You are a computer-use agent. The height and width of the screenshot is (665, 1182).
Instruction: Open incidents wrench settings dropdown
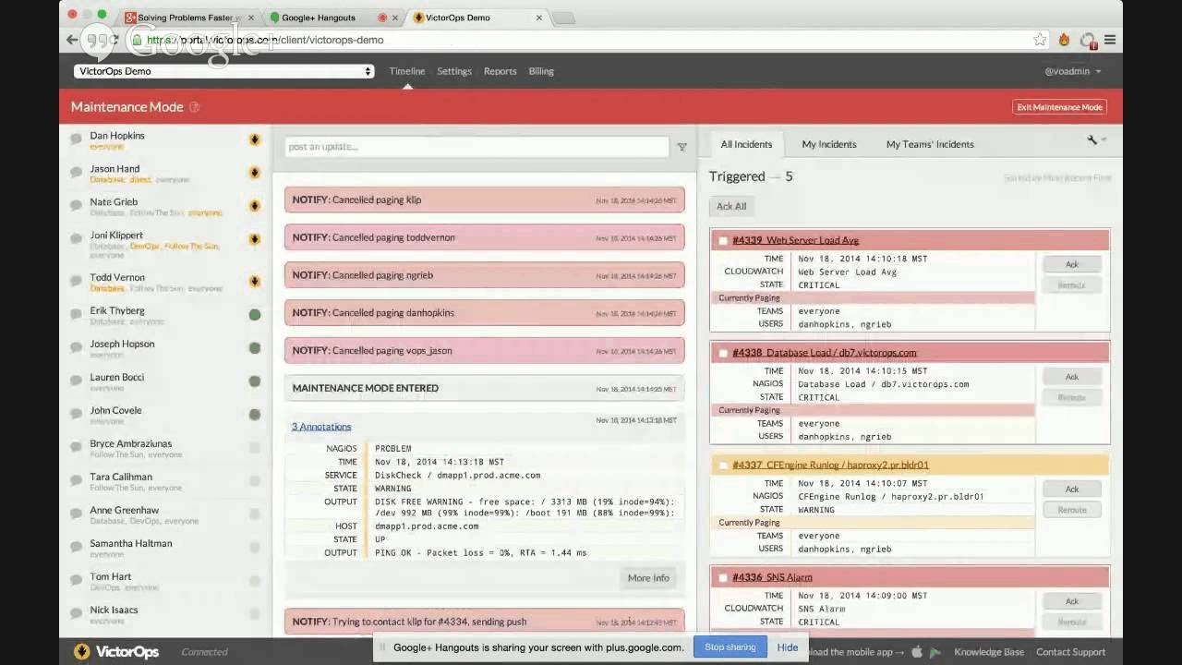tap(1096, 140)
